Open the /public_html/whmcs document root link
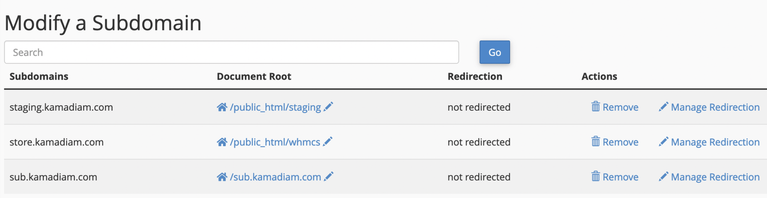Screen dimensions: 767x198 coord(275,142)
